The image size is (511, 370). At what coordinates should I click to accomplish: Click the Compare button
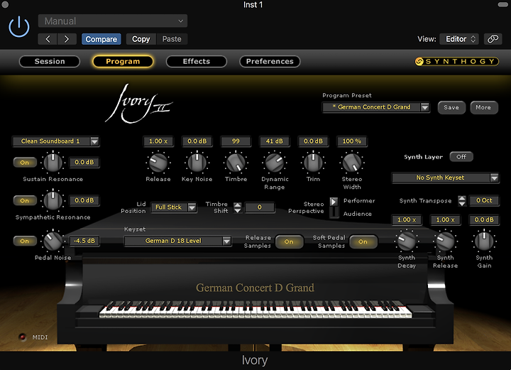(x=101, y=39)
